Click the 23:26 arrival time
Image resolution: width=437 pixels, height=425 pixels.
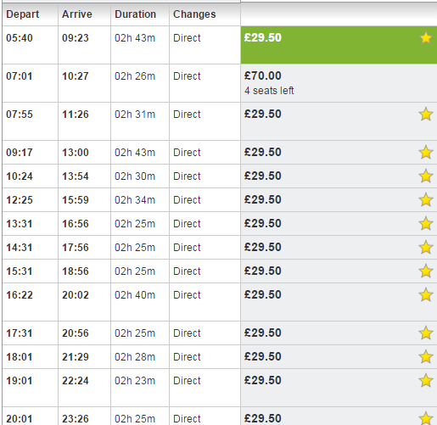[76, 418]
